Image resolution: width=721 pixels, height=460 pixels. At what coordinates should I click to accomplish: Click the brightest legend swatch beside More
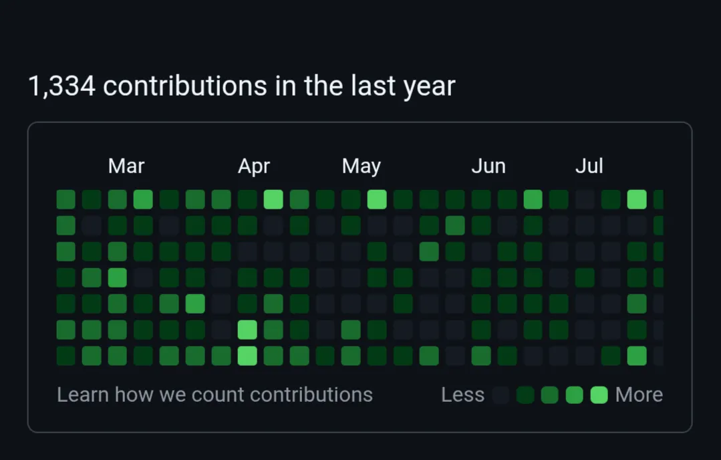click(599, 394)
